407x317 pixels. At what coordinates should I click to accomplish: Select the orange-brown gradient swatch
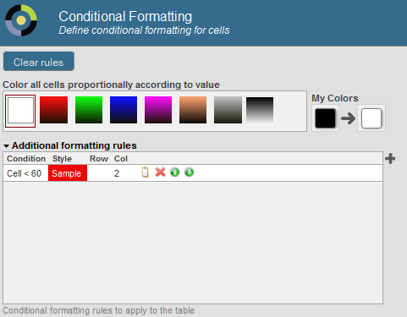click(x=193, y=110)
